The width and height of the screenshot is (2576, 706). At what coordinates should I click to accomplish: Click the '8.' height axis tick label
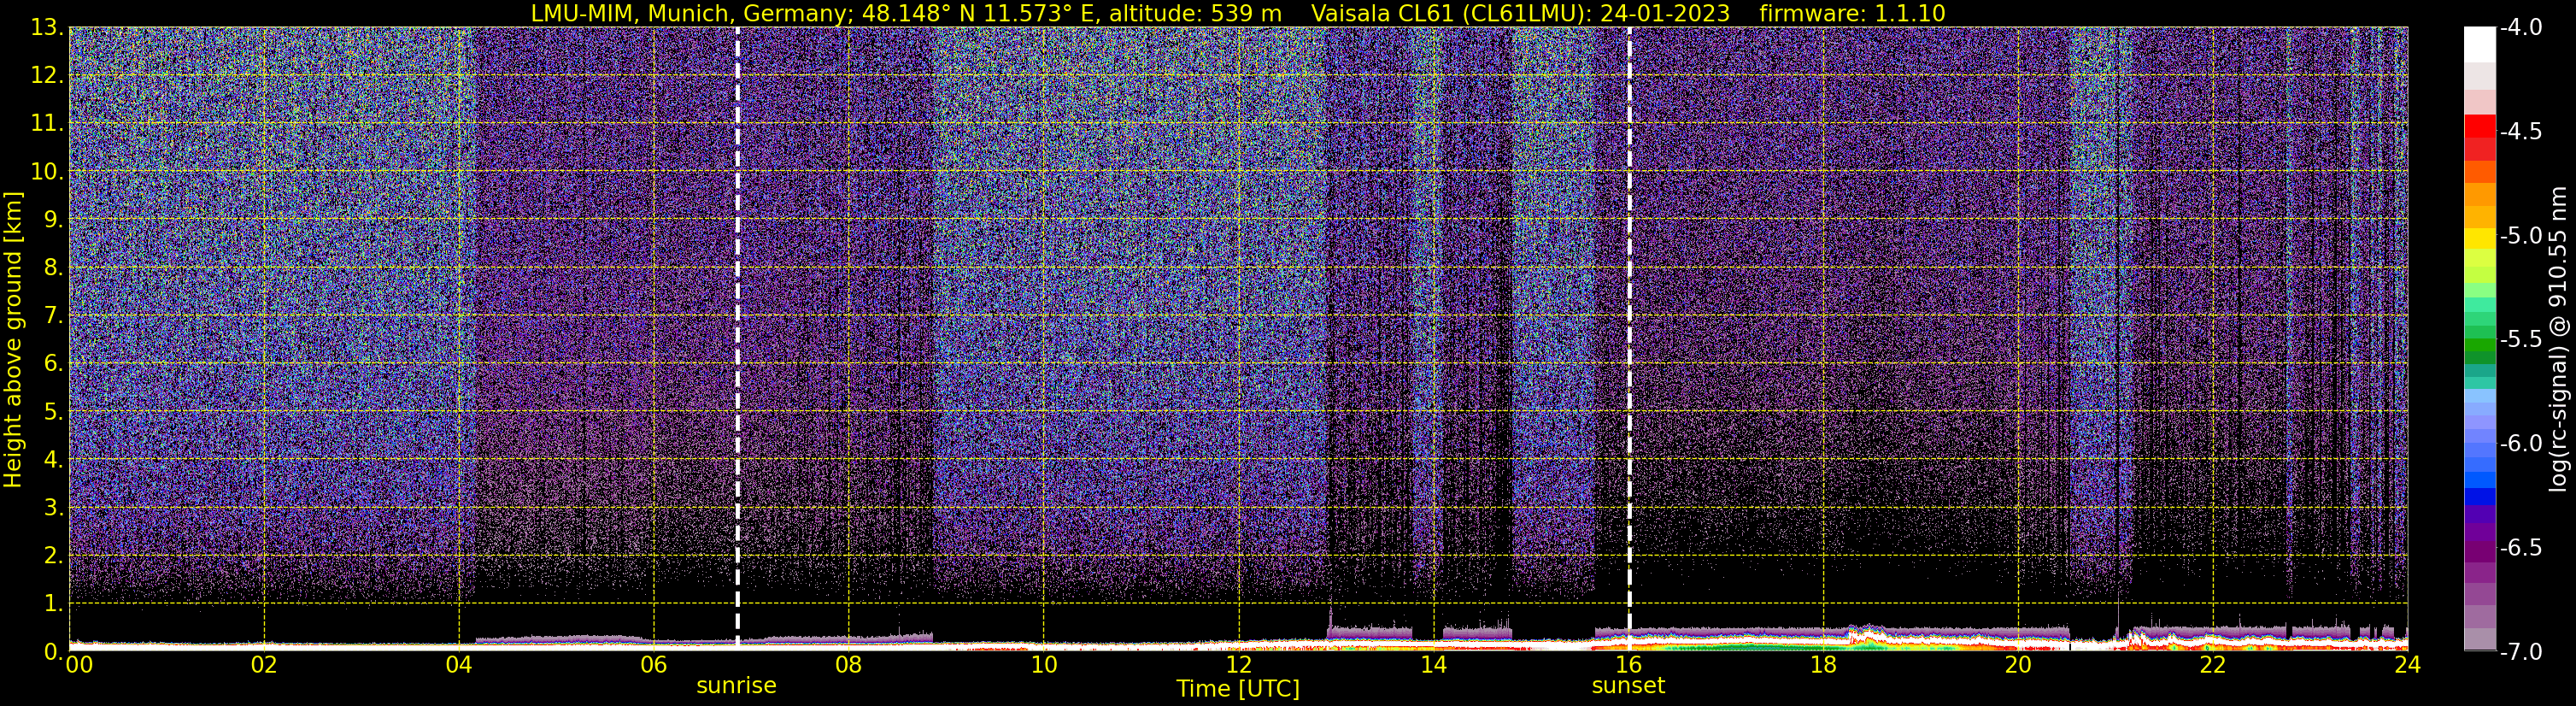[54, 268]
